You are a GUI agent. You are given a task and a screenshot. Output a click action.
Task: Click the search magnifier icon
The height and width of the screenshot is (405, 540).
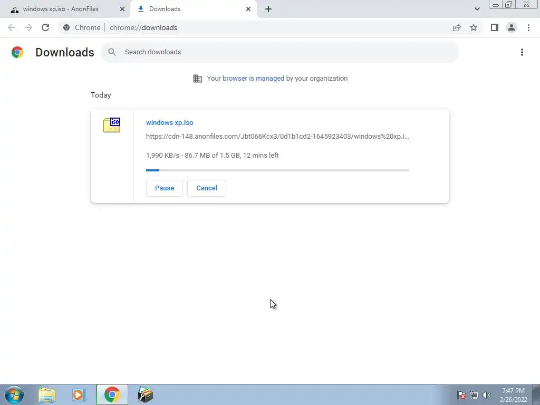(112, 52)
